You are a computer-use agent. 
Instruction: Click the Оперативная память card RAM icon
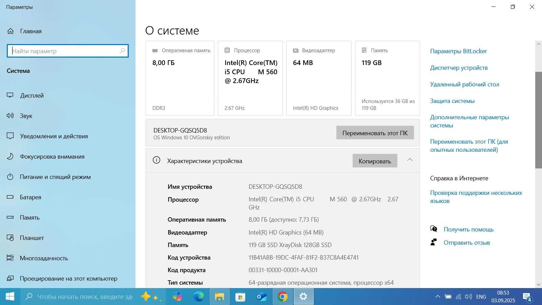coord(155,50)
